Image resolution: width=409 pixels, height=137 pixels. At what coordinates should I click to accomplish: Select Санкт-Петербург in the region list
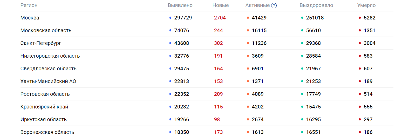[x=41, y=43]
